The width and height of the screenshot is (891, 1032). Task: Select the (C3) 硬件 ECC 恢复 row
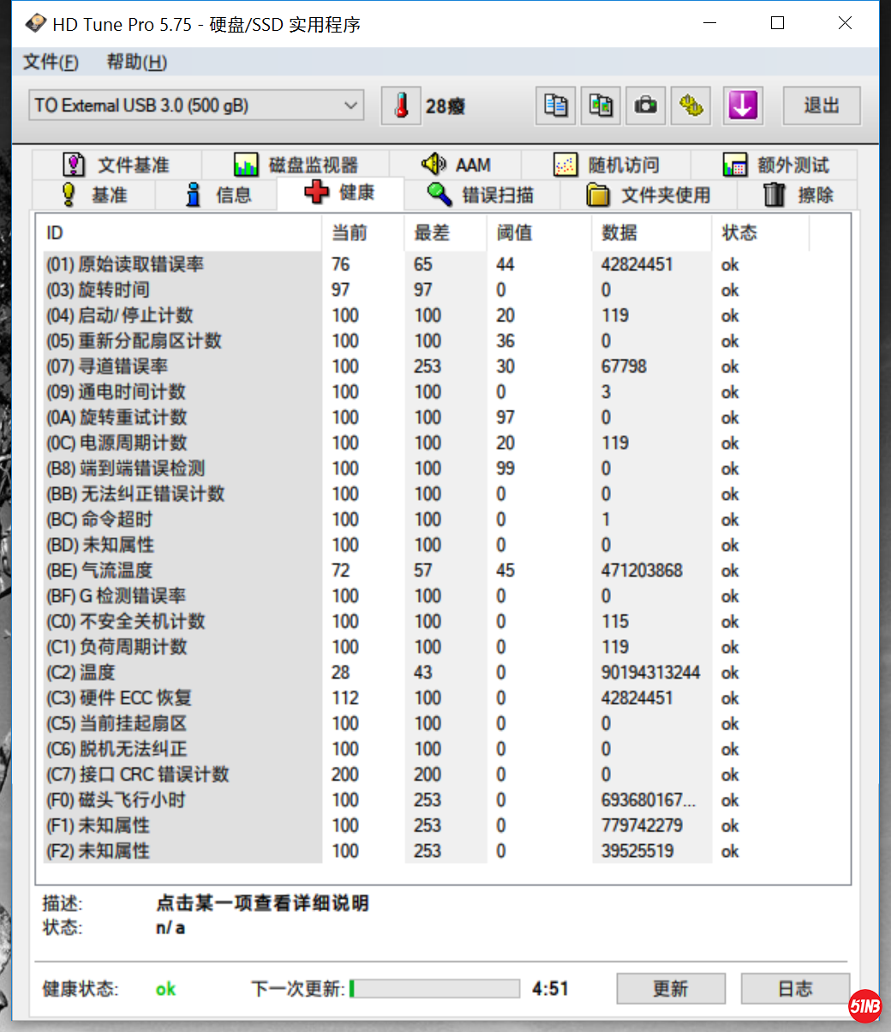(x=426, y=698)
